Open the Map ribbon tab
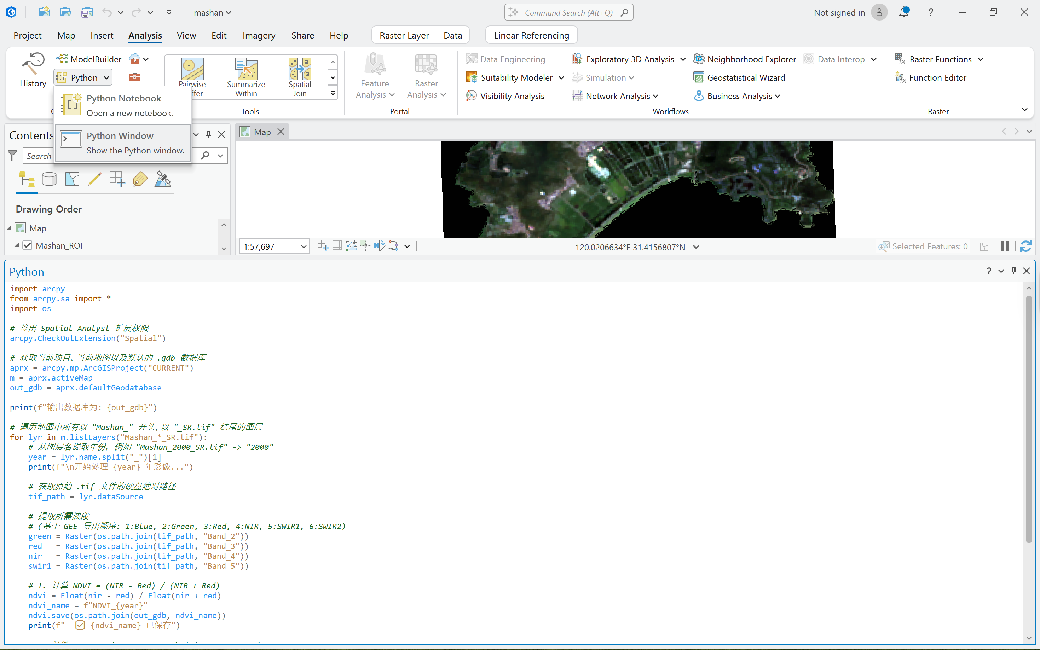Screen dimensions: 1040x650 tap(66, 35)
